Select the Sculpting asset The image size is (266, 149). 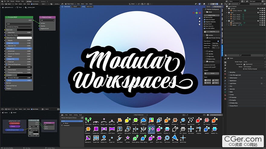[199, 130]
